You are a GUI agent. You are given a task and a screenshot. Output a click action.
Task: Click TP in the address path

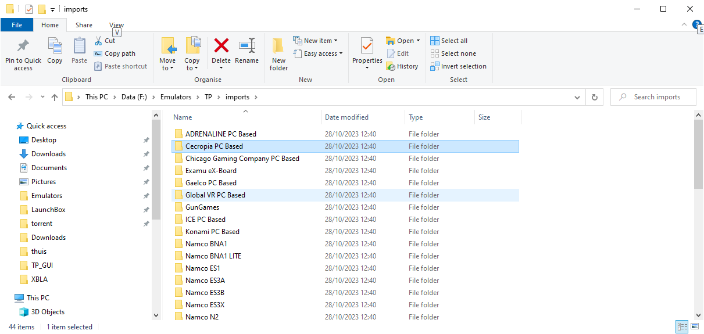(x=208, y=97)
